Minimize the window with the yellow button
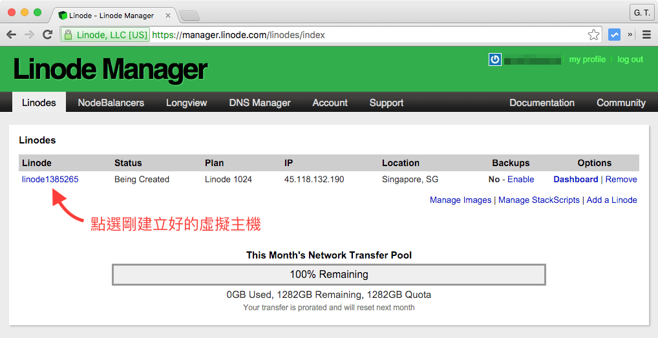The height and width of the screenshot is (338, 658). point(25,12)
